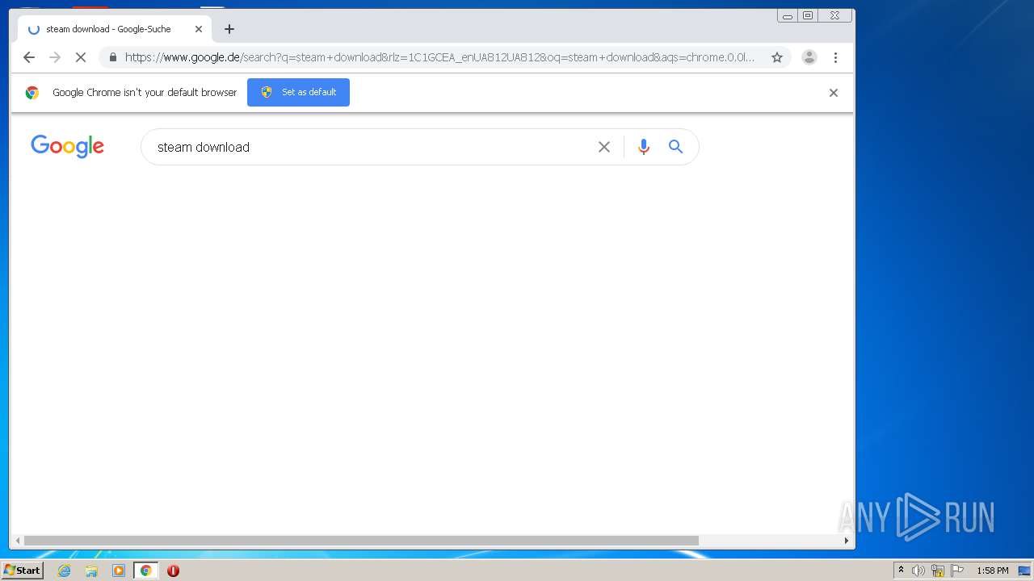Clear the search query with X
This screenshot has width=1034, height=581.
pyautogui.click(x=604, y=147)
